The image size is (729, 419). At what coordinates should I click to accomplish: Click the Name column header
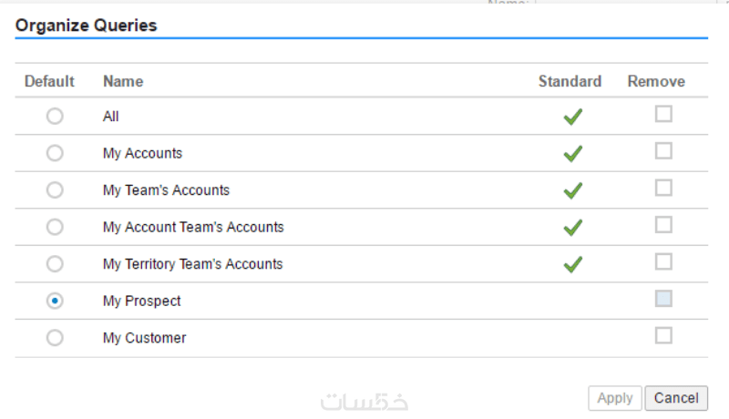tap(123, 81)
